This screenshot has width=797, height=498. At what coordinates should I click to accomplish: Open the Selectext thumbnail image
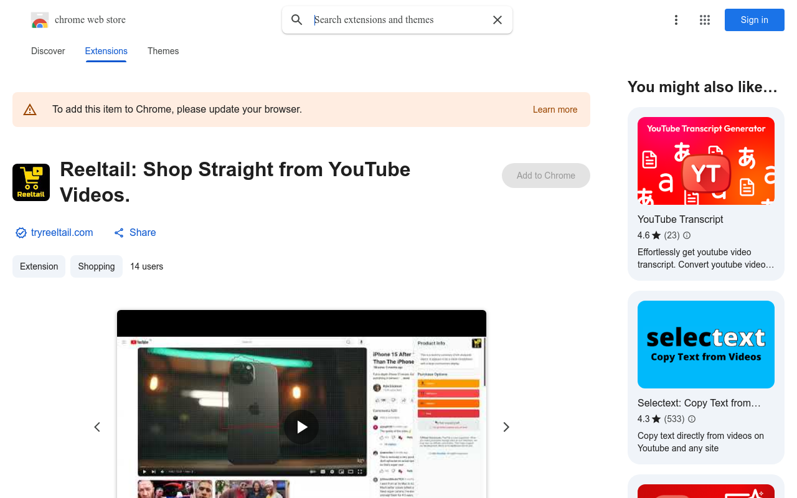[x=706, y=344]
